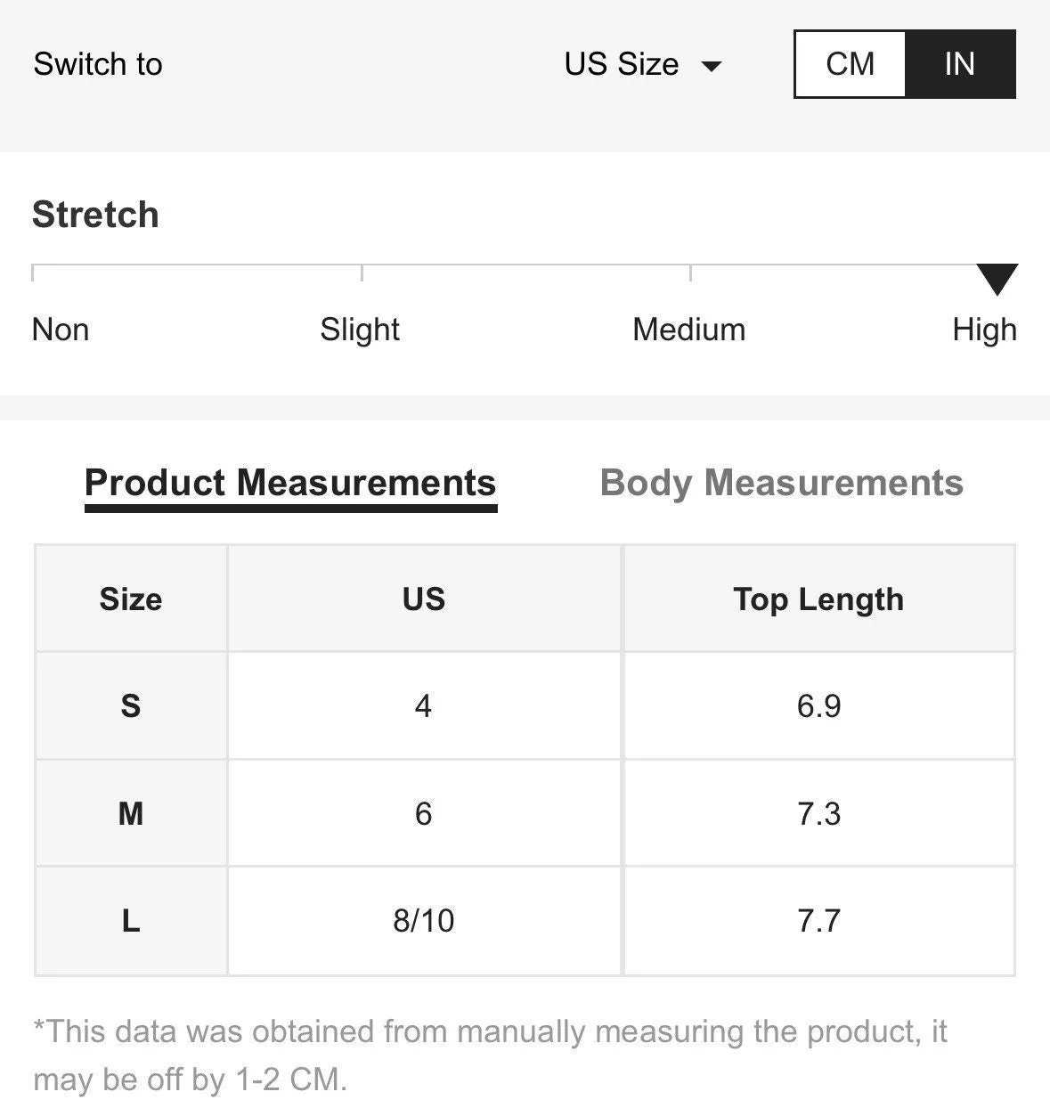Screen dimensions: 1050x1108
Task: Click the dropdown arrow beside US Size
Action: click(712, 66)
